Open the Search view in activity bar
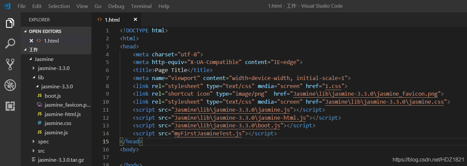The width and height of the screenshot is (467, 166). point(10,44)
